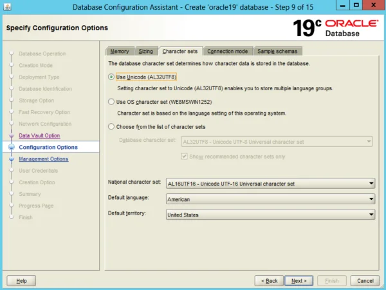This screenshot has height=290, width=386.
Task: Minimize the Database Configuration Assistant window
Action: click(x=343, y=5)
